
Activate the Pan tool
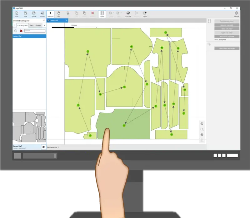point(58,13)
